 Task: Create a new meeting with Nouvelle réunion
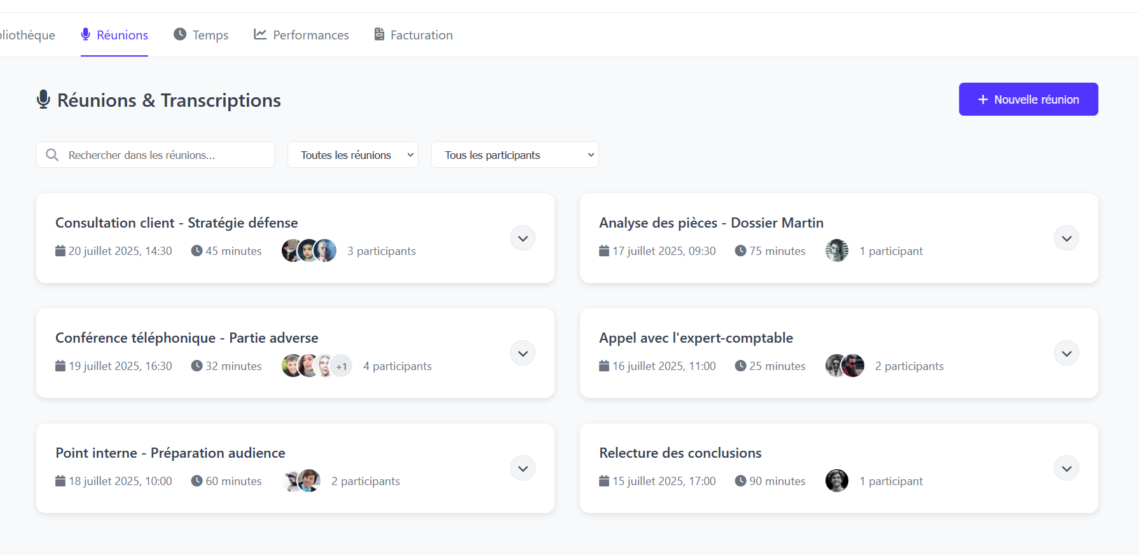1028,99
